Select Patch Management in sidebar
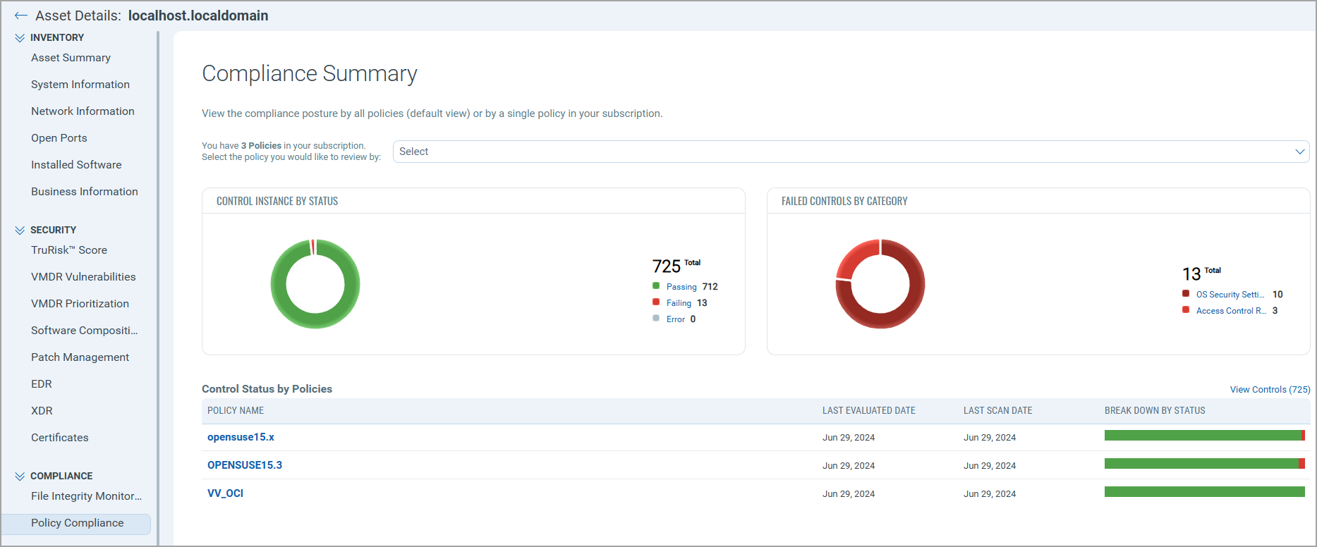Viewport: 1317px width, 547px height. coord(80,357)
